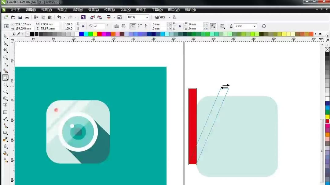
Task: Open the application launcher icon
Action: click(108, 17)
